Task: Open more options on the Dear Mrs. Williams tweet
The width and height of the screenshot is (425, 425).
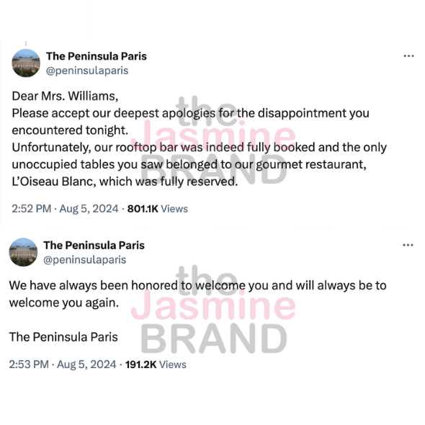Action: (x=408, y=56)
